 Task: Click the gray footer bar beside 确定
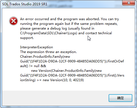coord(55,98)
